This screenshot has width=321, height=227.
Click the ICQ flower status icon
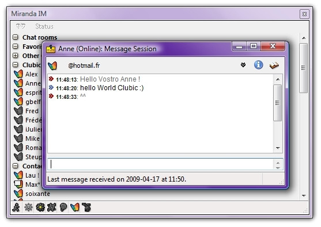click(40, 207)
